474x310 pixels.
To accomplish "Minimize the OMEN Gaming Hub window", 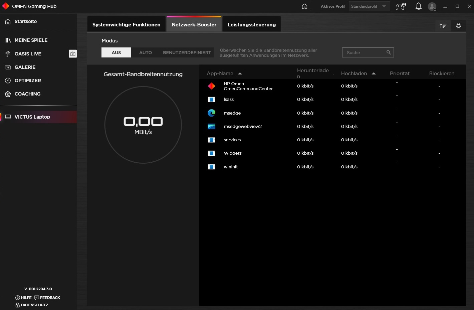I will (x=445, y=6).
